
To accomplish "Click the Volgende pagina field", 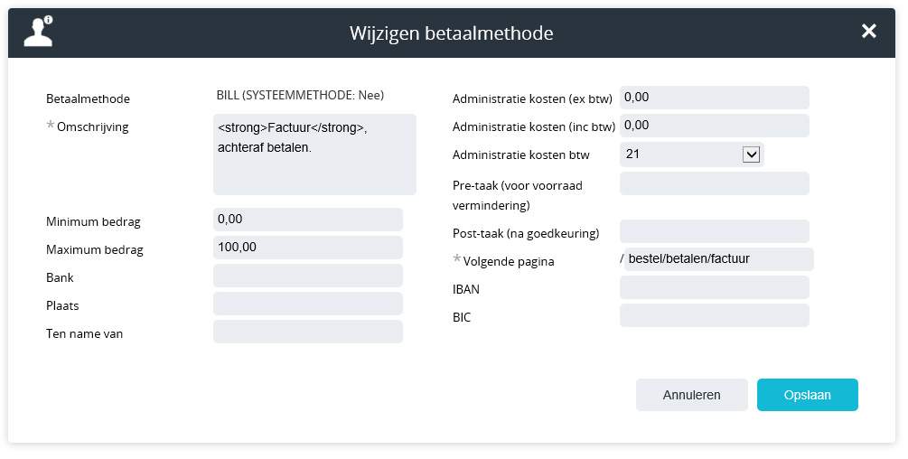I will pos(719,260).
